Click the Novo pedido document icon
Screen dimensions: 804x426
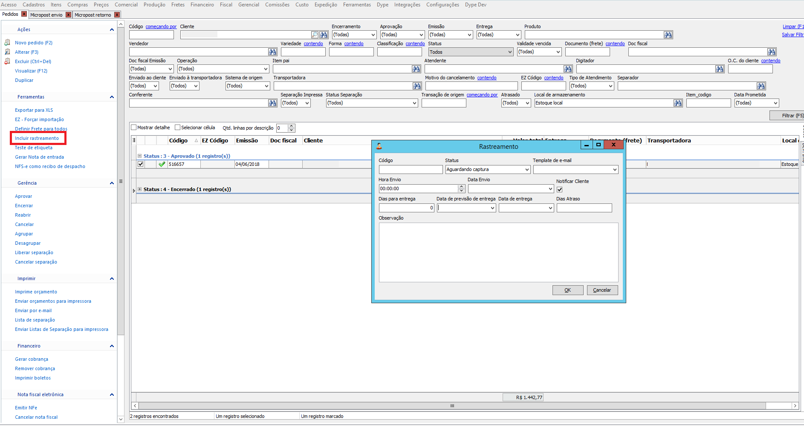tap(7, 43)
